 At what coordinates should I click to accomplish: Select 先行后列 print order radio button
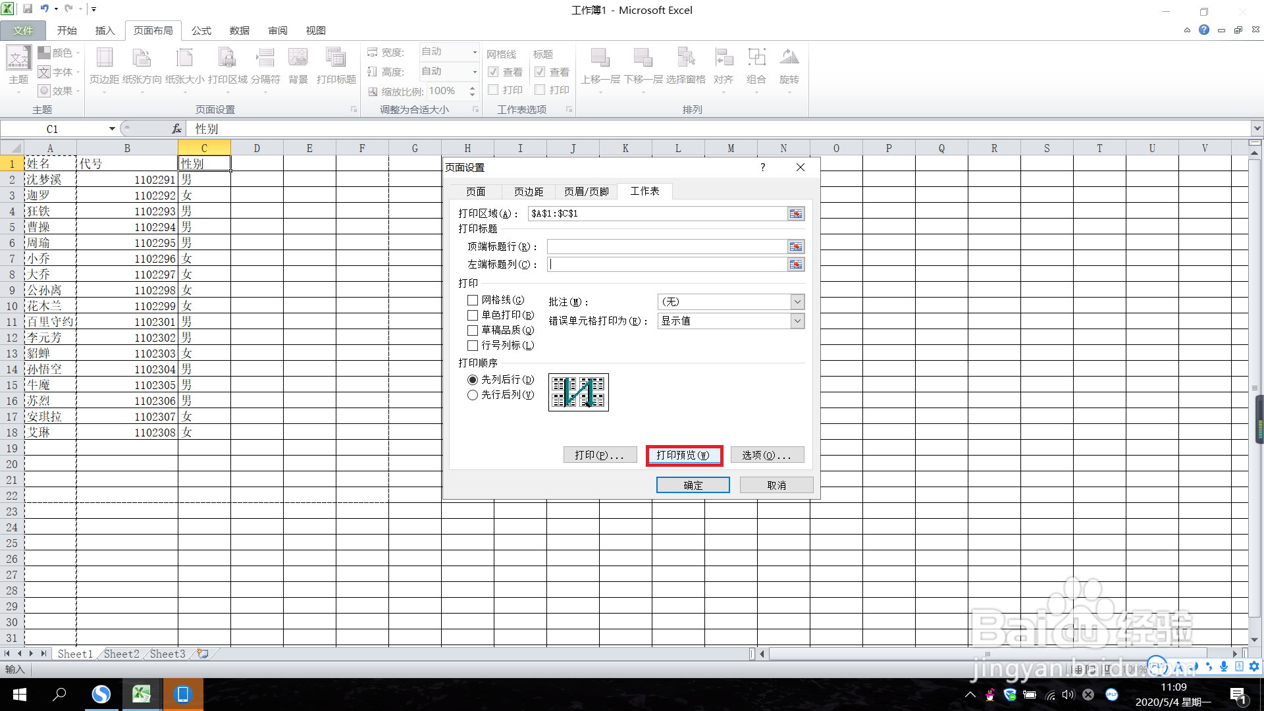coord(473,395)
